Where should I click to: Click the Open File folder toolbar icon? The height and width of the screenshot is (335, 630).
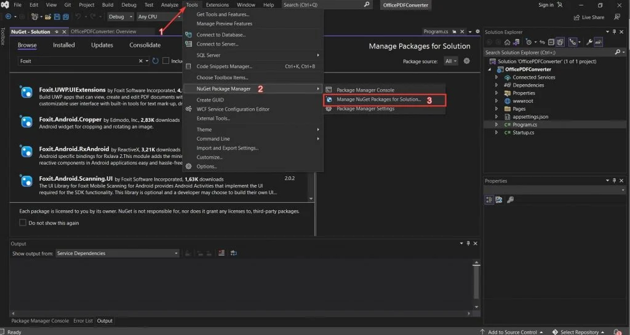coord(48,17)
